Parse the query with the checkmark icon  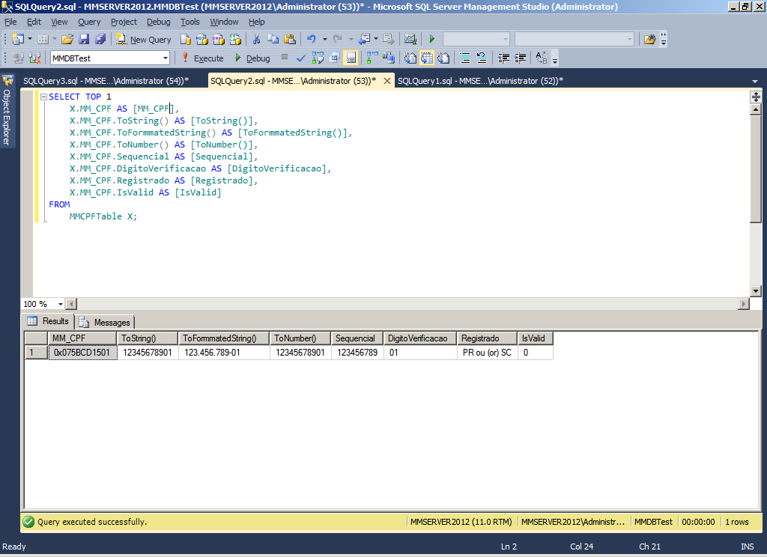coord(301,58)
